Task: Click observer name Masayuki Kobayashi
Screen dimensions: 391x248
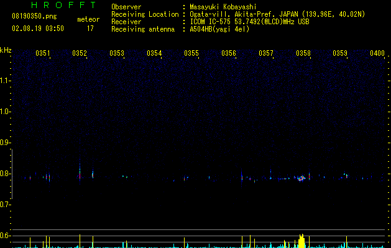Action: 223,7
